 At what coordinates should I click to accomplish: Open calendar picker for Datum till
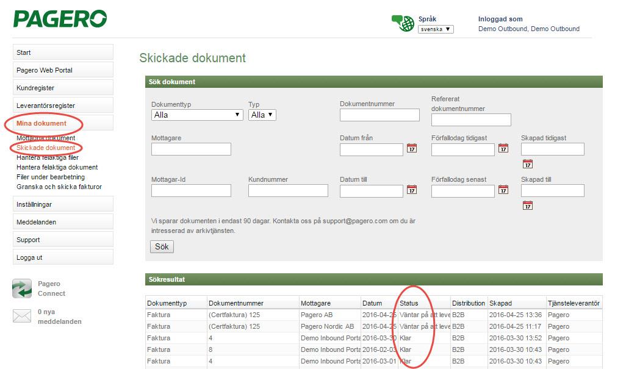(x=412, y=190)
